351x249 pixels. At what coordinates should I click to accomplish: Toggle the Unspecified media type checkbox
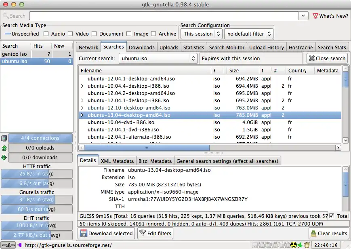point(8,34)
